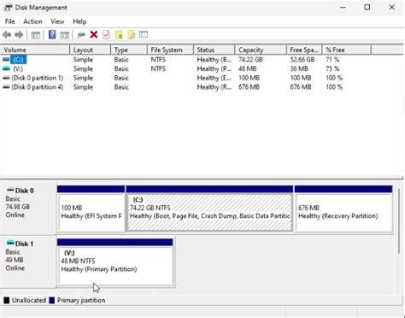Sort by the Free Space column header
Image resolution: width=405 pixels, height=318 pixels.
304,50
